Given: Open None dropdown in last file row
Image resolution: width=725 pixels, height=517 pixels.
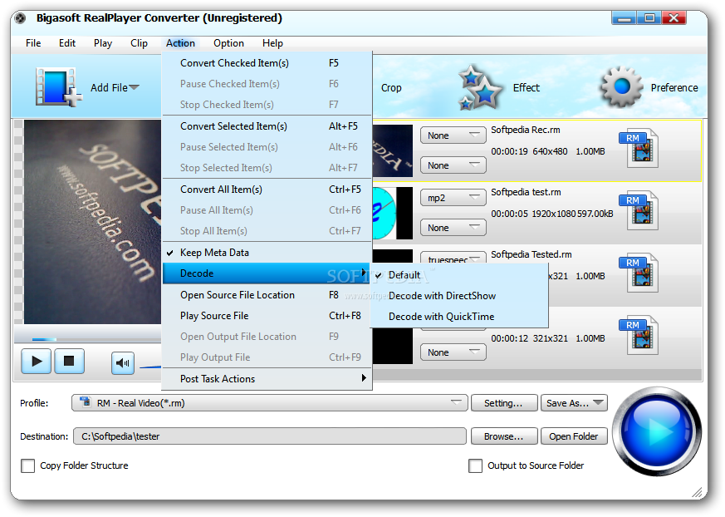Looking at the screenshot, I should click(x=453, y=352).
